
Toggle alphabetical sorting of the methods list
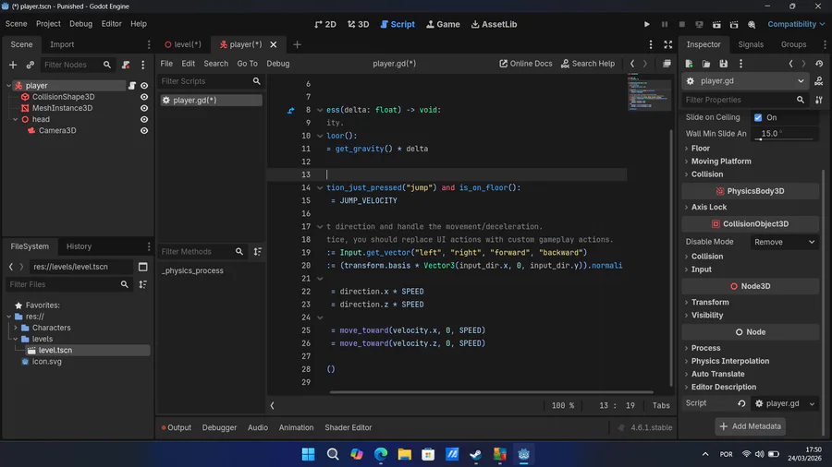pos(258,252)
